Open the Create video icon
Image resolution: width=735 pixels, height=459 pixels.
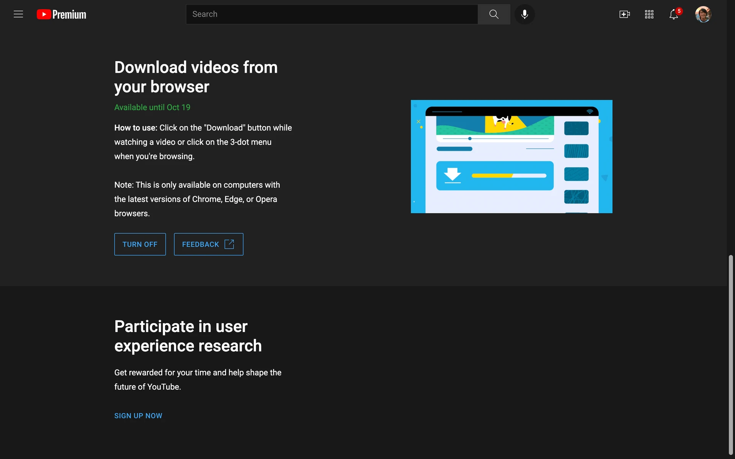pyautogui.click(x=624, y=14)
